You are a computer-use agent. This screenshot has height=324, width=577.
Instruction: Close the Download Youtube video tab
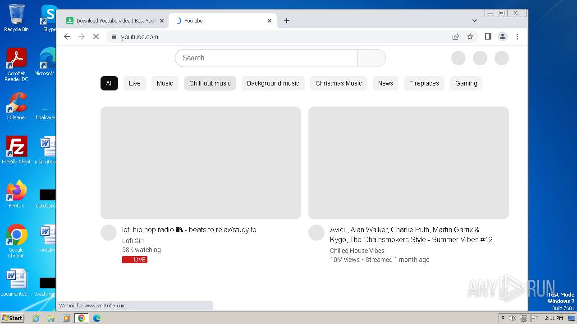pos(161,21)
